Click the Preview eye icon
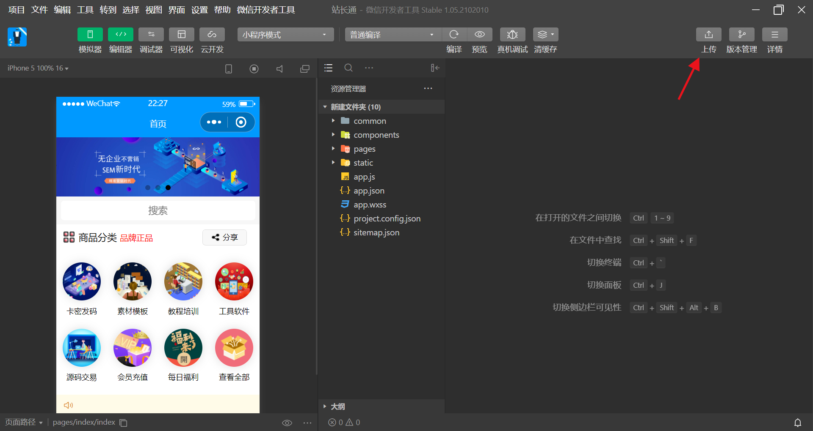813x431 pixels. (x=480, y=35)
